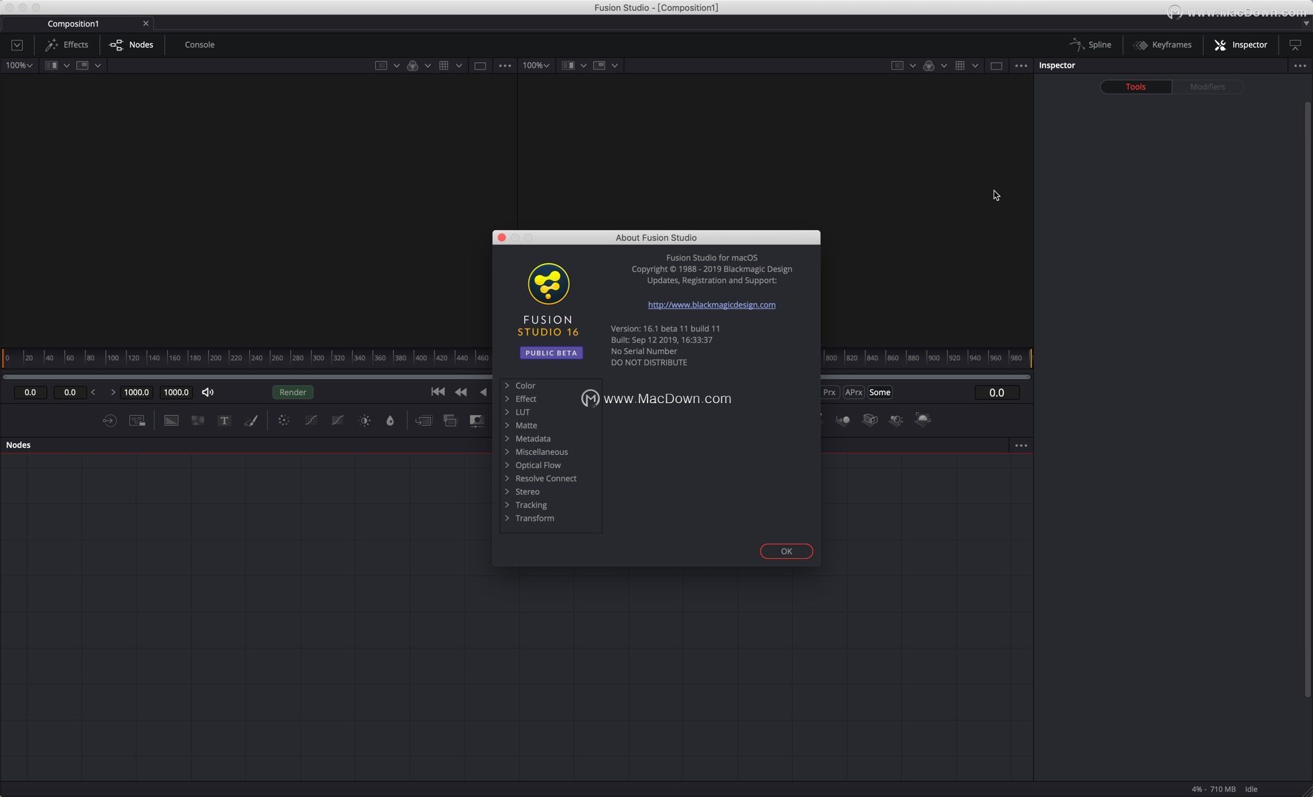This screenshot has height=797, width=1313.
Task: Click the Particles emitter tool icon
Action: tap(284, 420)
